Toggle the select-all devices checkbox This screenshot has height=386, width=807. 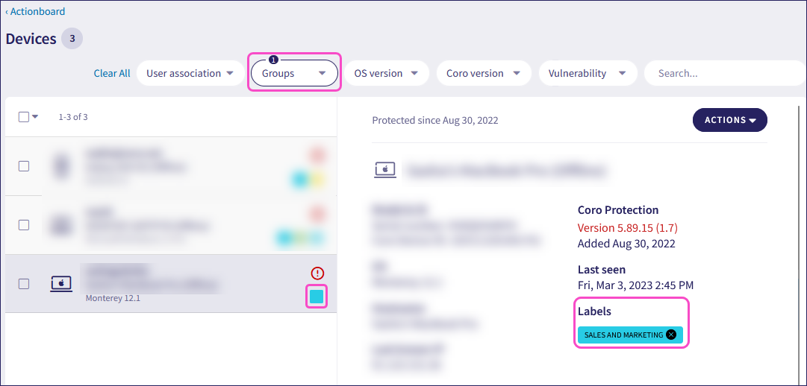pos(24,117)
